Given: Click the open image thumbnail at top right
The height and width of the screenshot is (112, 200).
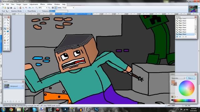Looking at the screenshot, I should coord(193,9).
